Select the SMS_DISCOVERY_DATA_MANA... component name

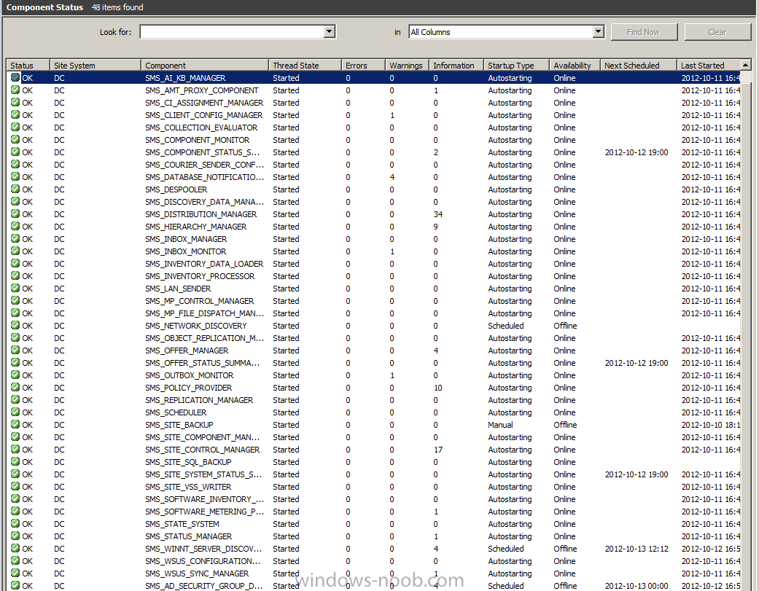click(204, 202)
